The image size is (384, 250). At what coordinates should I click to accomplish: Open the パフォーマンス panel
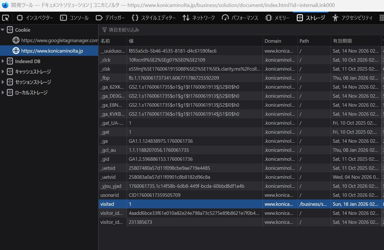point(240,18)
